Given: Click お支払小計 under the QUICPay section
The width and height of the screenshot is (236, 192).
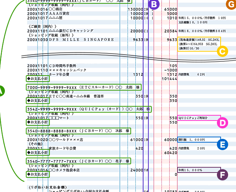Looking at the screenshot, I should [37, 122].
